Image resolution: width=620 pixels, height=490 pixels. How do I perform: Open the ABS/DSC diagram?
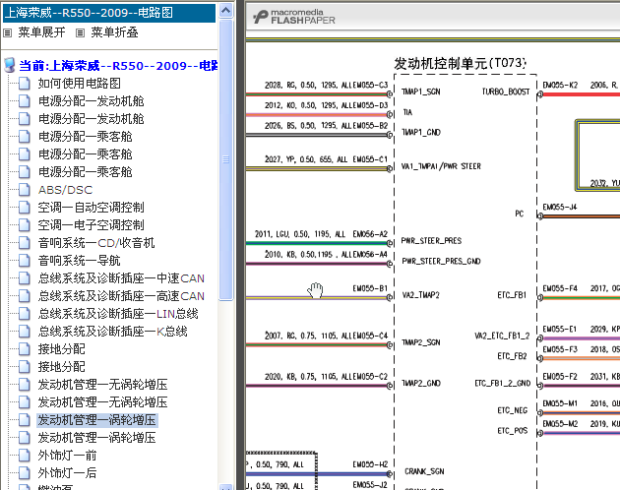coord(65,190)
